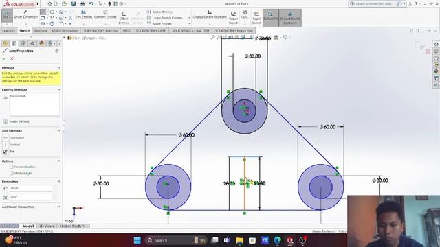Open the SOLIDWORKS Inspection tab
Screen dimensions: 440x247
click(234, 30)
